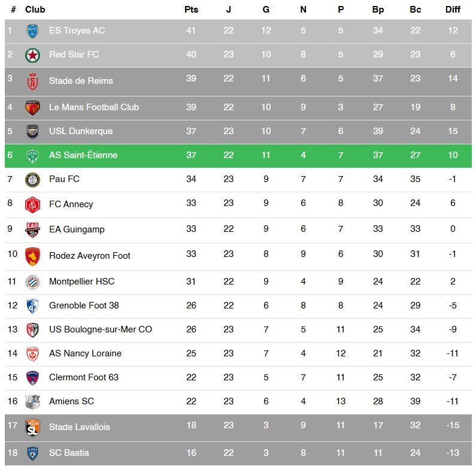The image size is (476, 469).
Task: Open US Boulogne-sur-Mer CO team link
Action: click(x=101, y=329)
